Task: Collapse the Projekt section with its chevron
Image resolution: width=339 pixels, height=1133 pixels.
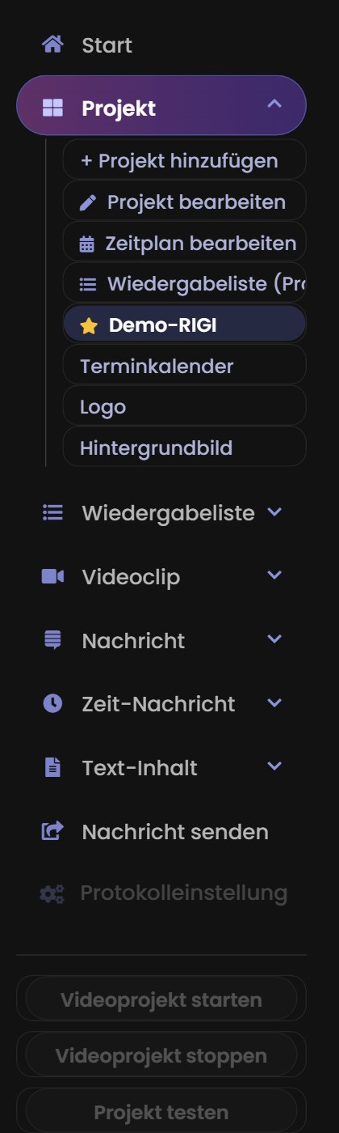Action: [x=274, y=104]
